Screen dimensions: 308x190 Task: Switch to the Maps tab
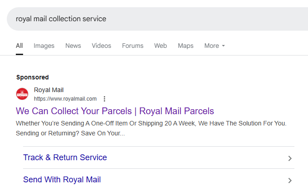tap(185, 46)
